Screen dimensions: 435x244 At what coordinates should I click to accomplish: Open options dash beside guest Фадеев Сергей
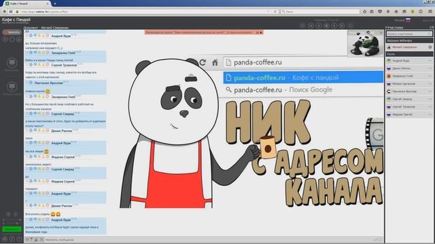(430, 115)
